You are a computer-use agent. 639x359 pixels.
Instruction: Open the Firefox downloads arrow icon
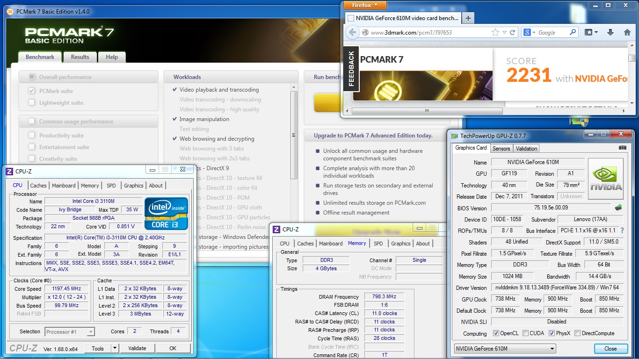point(610,33)
